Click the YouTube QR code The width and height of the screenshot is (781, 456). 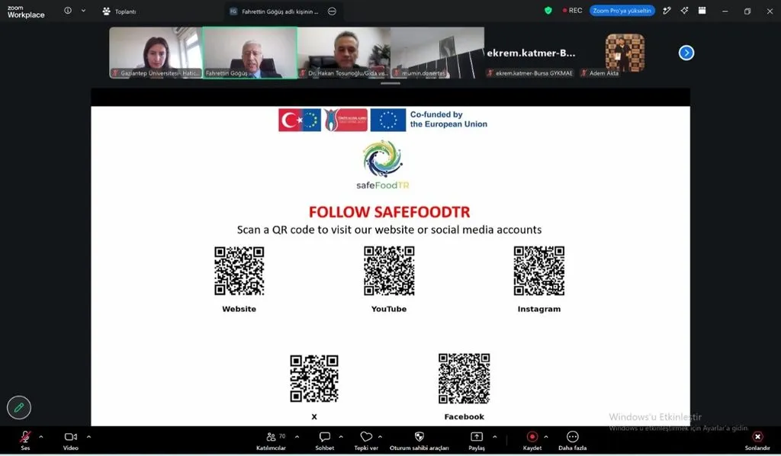point(389,271)
